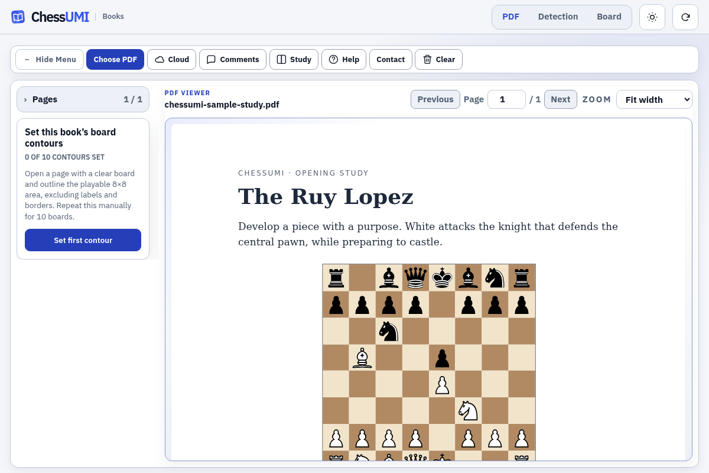709x473 pixels.
Task: Click the black queen on the board
Action: [x=415, y=277]
